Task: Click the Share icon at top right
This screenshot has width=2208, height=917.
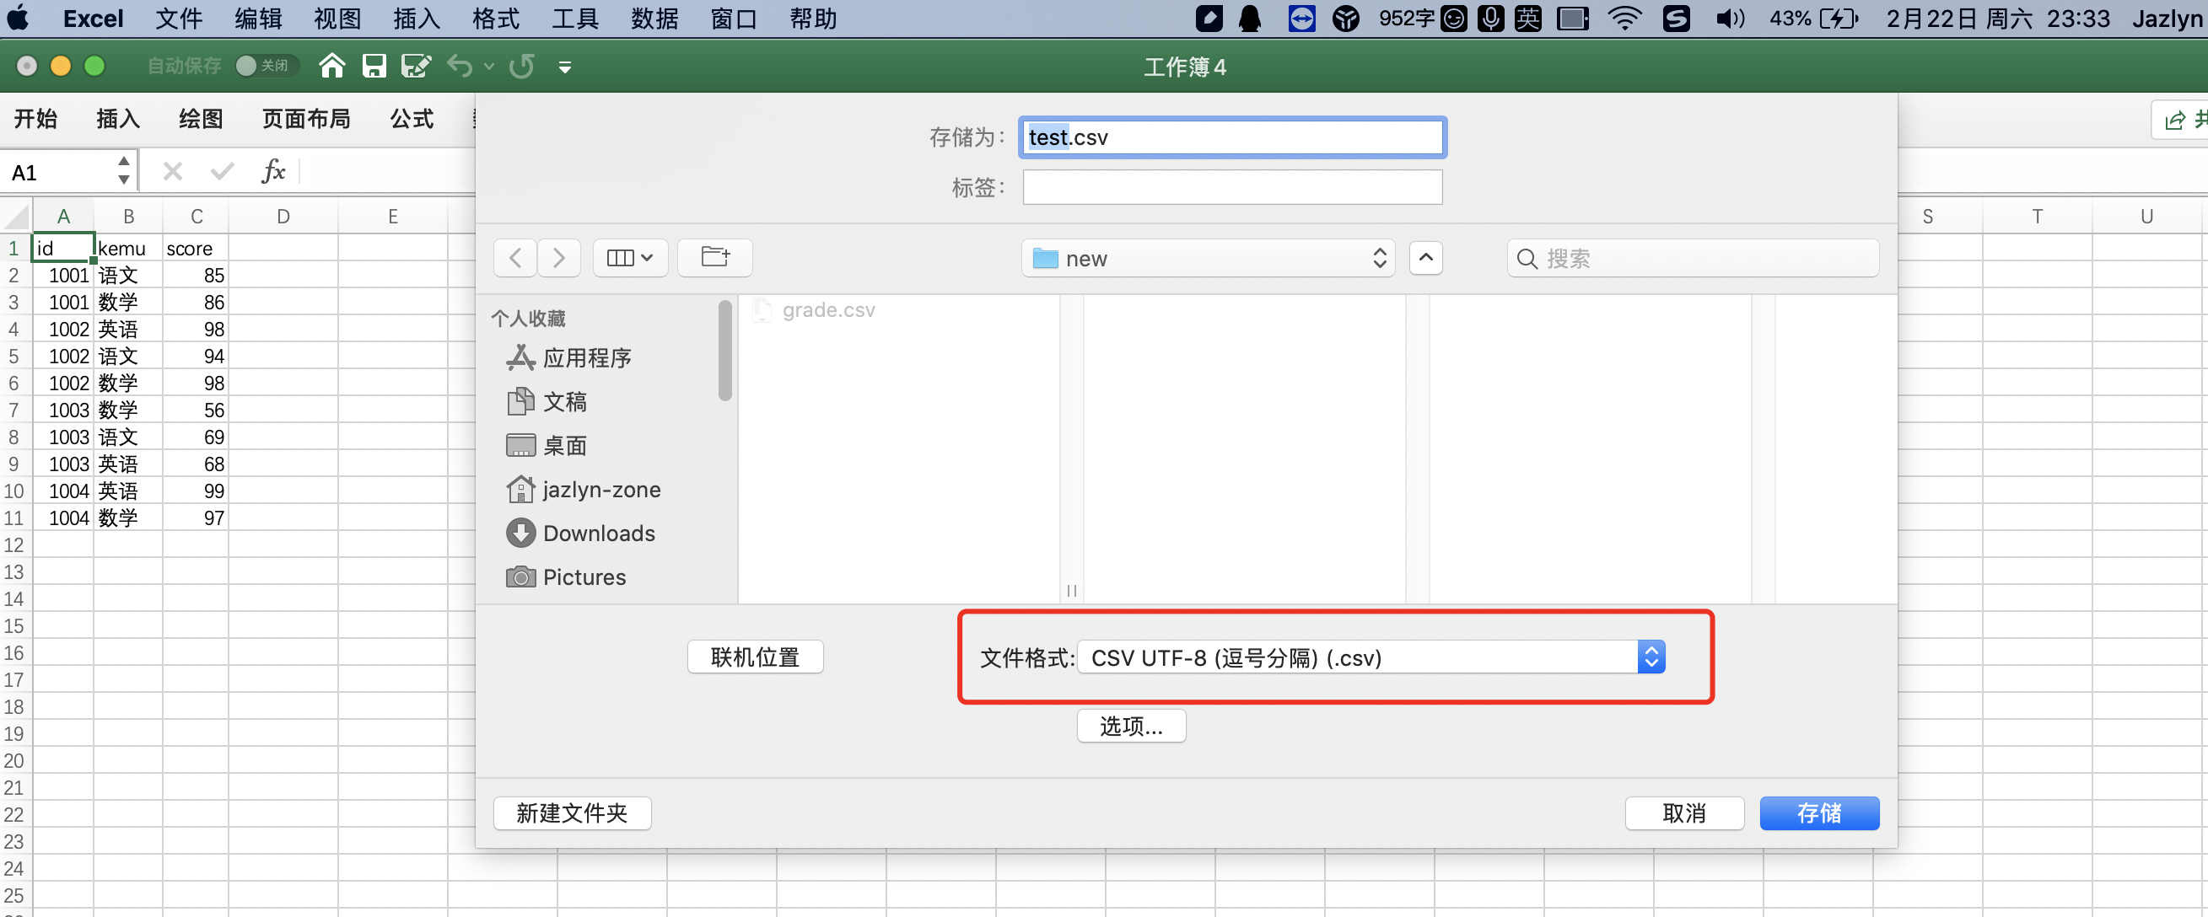Action: 2174,120
